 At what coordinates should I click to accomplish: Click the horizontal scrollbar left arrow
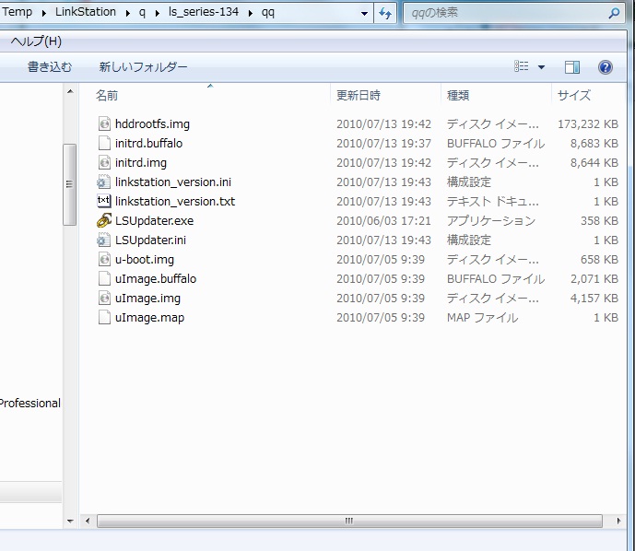[x=88, y=521]
